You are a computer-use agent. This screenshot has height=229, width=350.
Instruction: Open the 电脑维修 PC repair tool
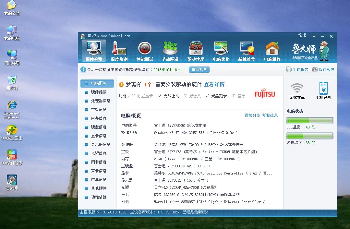click(272, 51)
